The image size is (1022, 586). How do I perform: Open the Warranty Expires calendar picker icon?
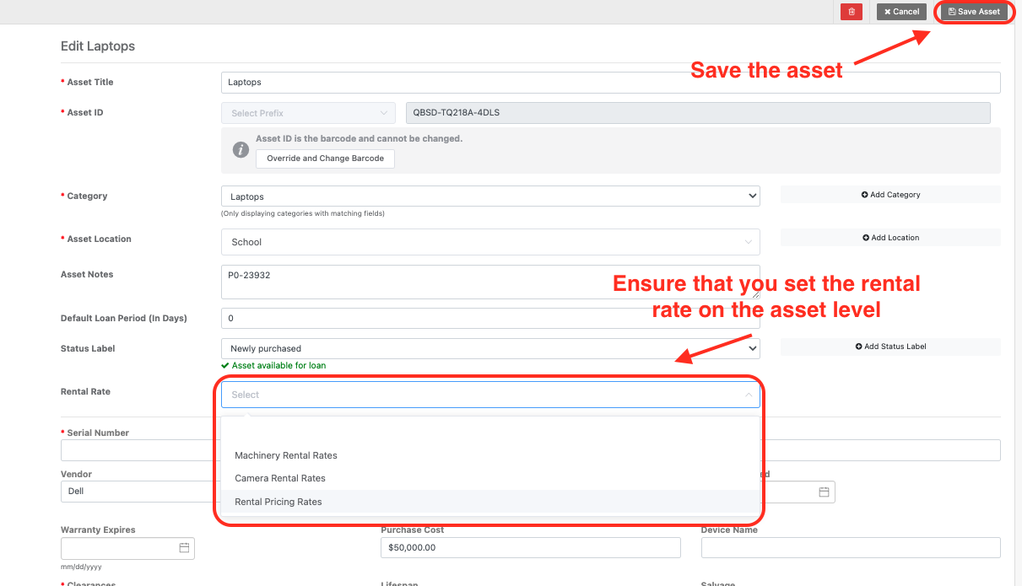tap(184, 547)
